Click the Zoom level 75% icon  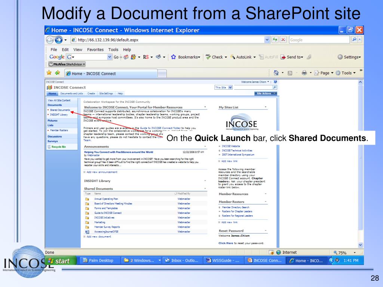335,253
